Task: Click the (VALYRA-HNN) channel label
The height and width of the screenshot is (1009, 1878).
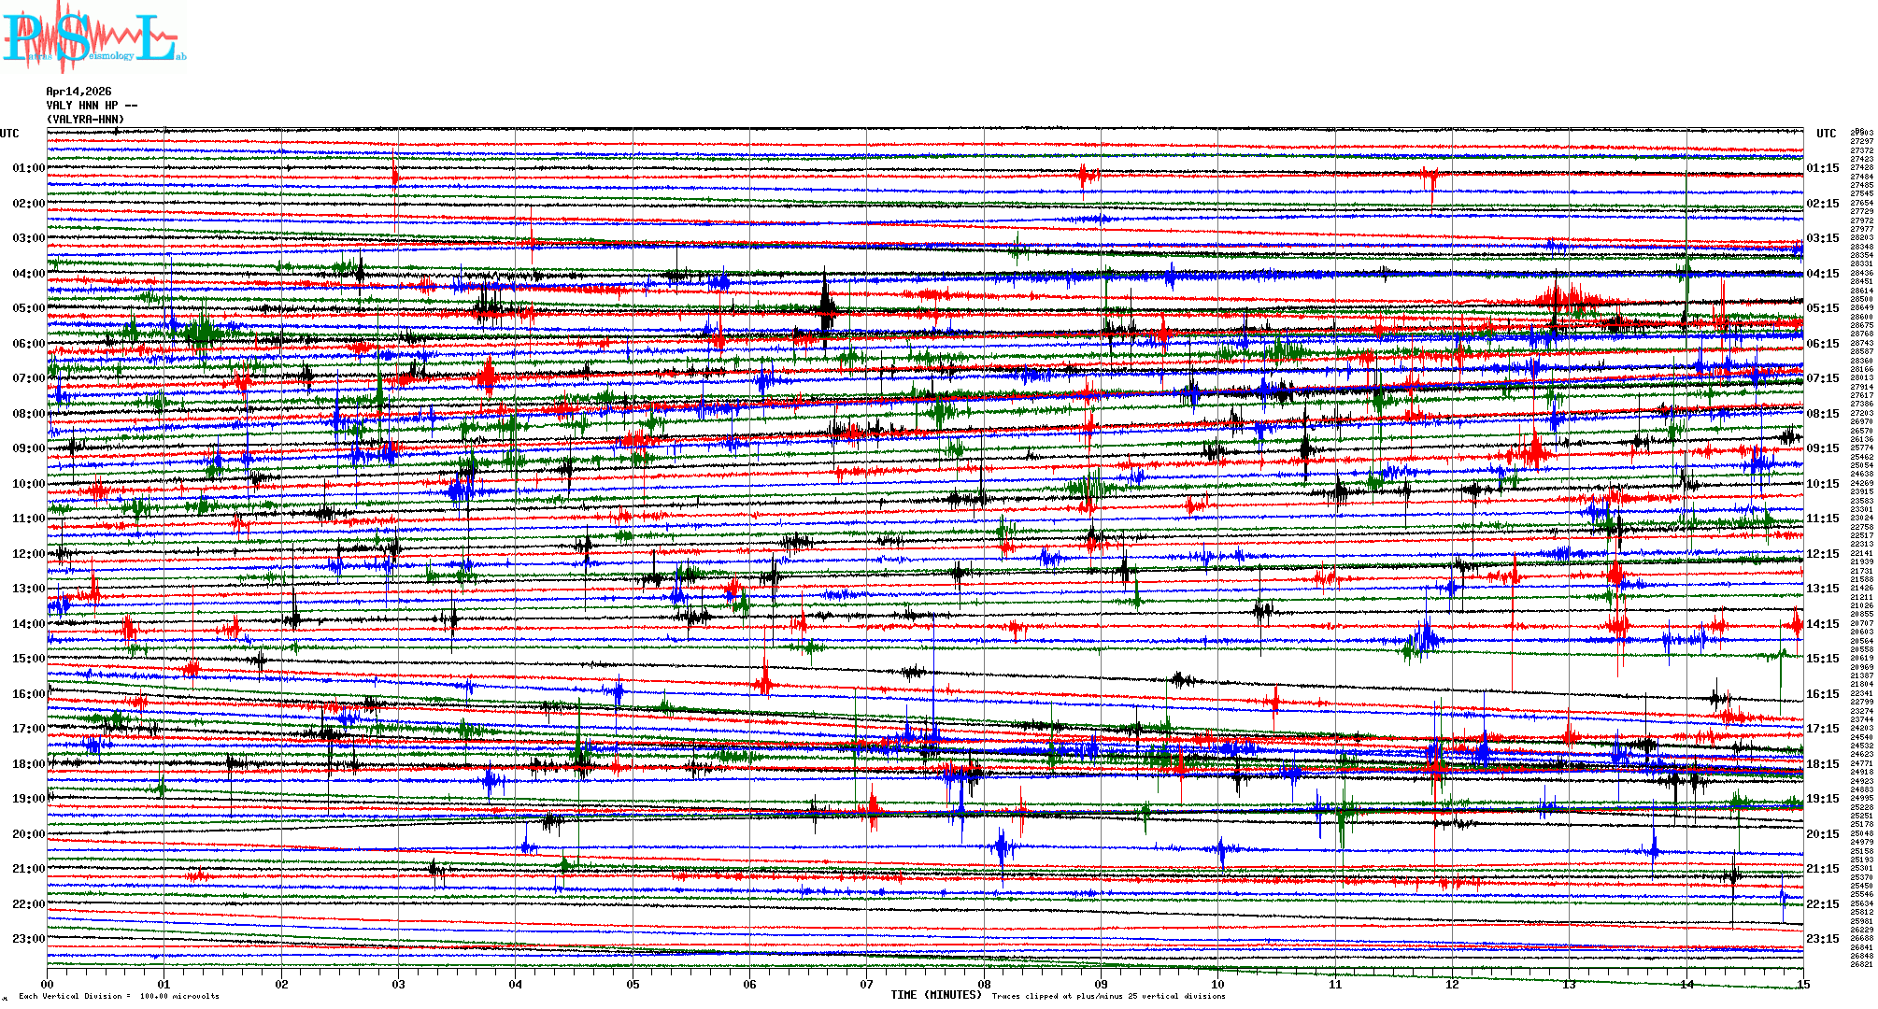Action: point(85,120)
